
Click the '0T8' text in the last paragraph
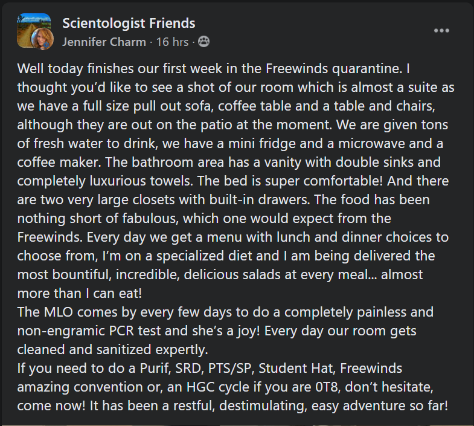pos(328,387)
